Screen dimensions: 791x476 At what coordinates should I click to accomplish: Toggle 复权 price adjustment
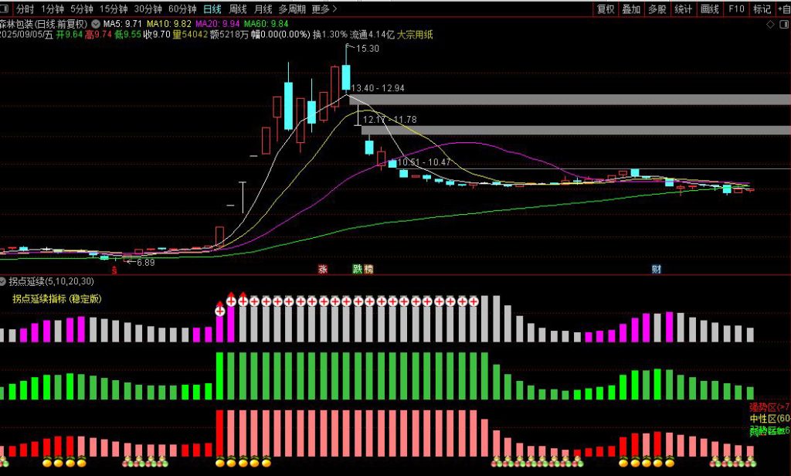point(606,9)
